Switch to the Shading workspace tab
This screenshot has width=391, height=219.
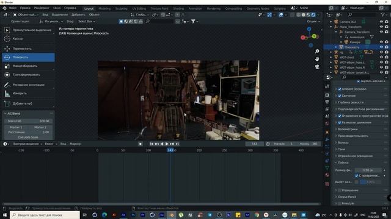[x=178, y=9]
